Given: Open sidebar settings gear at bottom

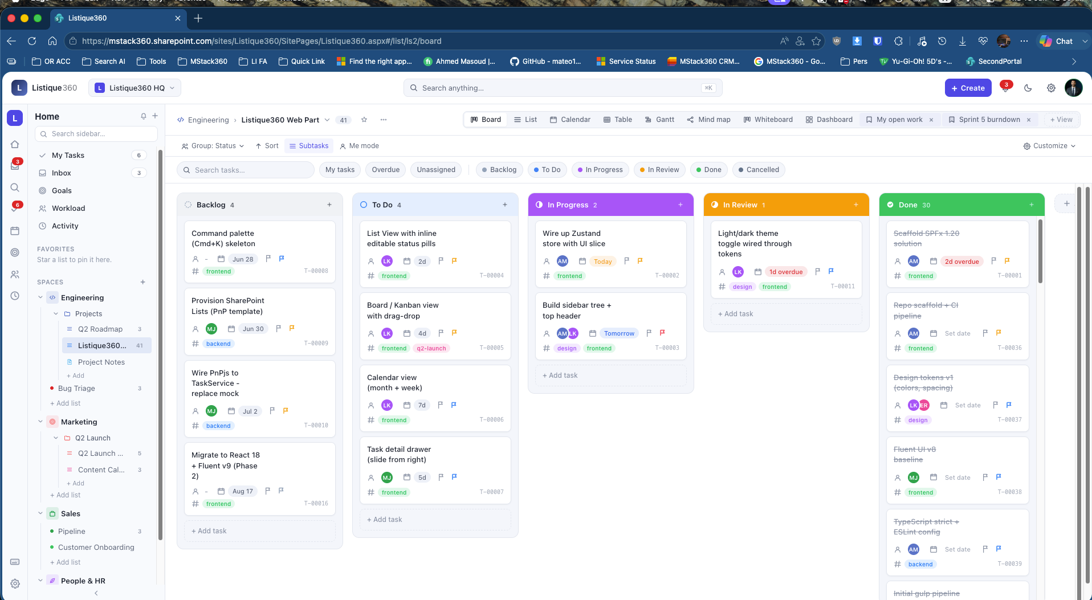Looking at the screenshot, I should pyautogui.click(x=15, y=583).
